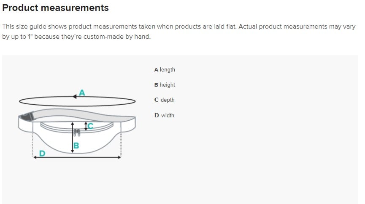This screenshot has height=204, width=365.
Task: Click the right dotted guide line
Action: pos(121,145)
